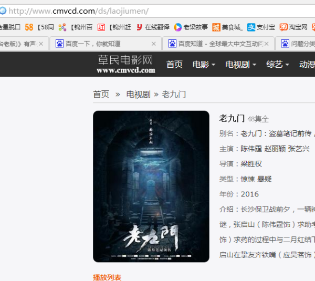315x281 pixels.
Task: Switch to the 百度知道 tab
Action: point(218,44)
